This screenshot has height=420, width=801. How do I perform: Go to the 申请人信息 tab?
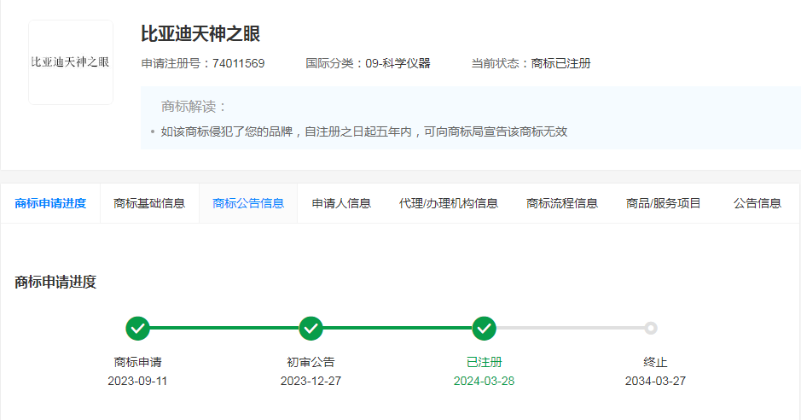coord(341,203)
